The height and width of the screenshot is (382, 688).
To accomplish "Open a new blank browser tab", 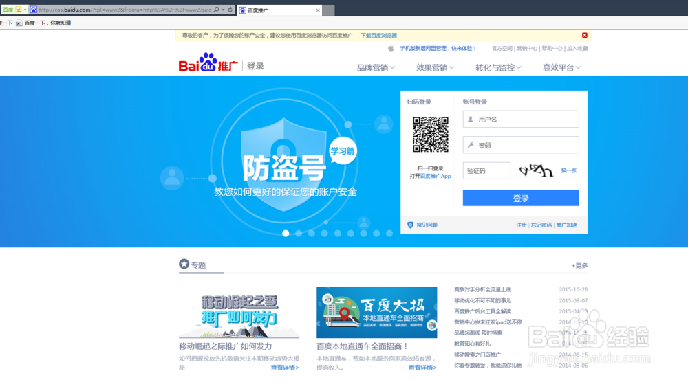I will point(329,10).
